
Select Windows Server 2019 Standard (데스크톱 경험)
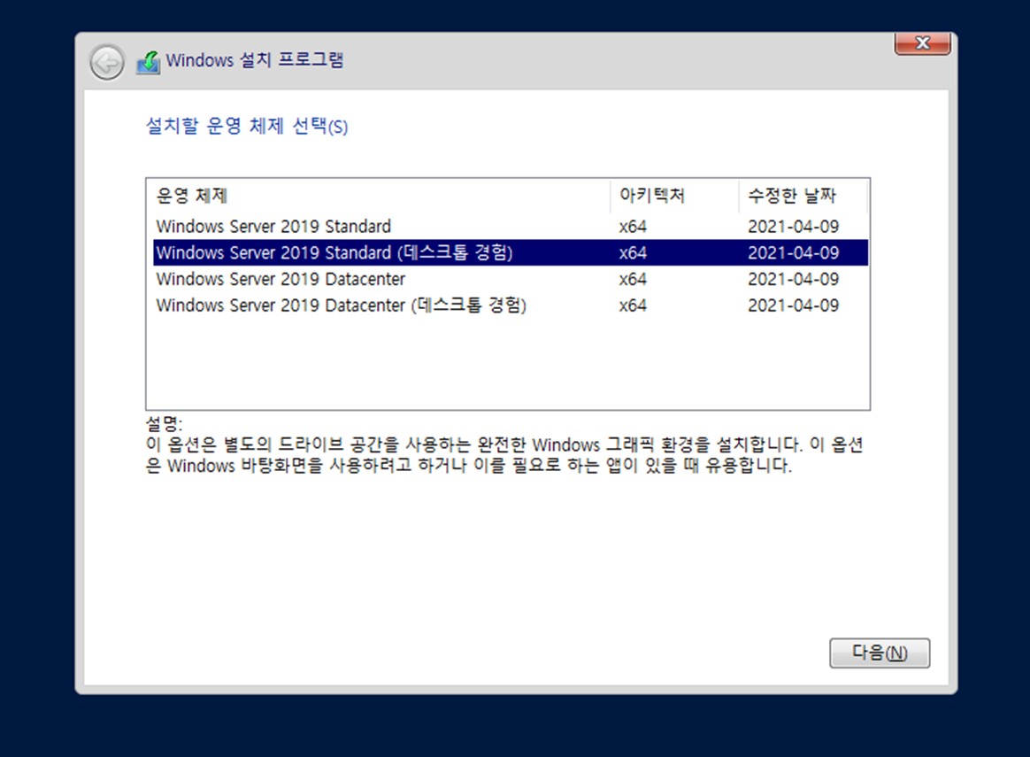511,253
